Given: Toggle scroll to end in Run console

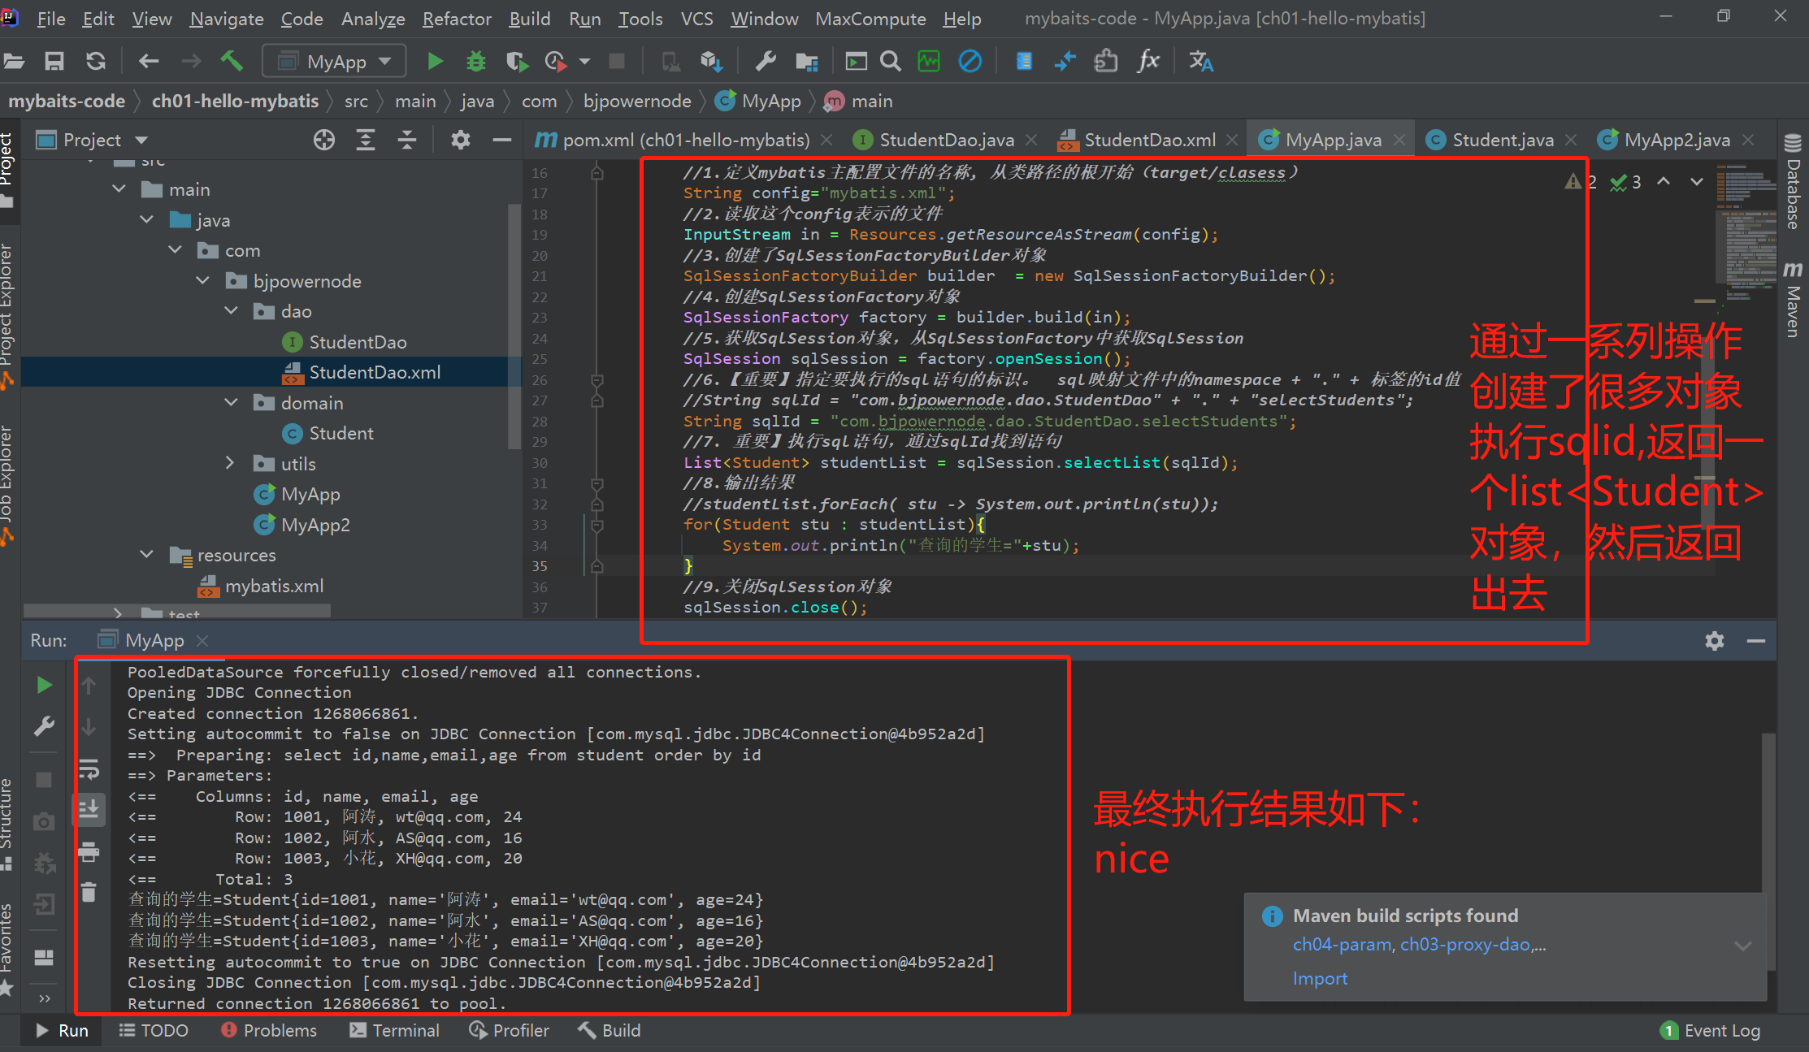Looking at the screenshot, I should tap(89, 809).
